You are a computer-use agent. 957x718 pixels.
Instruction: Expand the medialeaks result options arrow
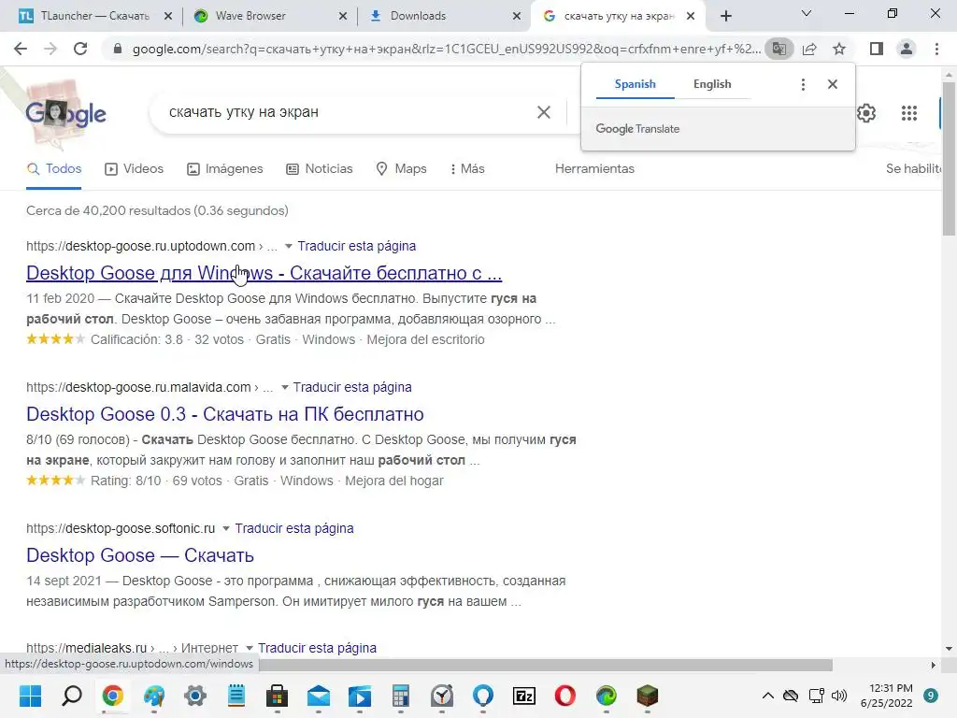(x=249, y=648)
